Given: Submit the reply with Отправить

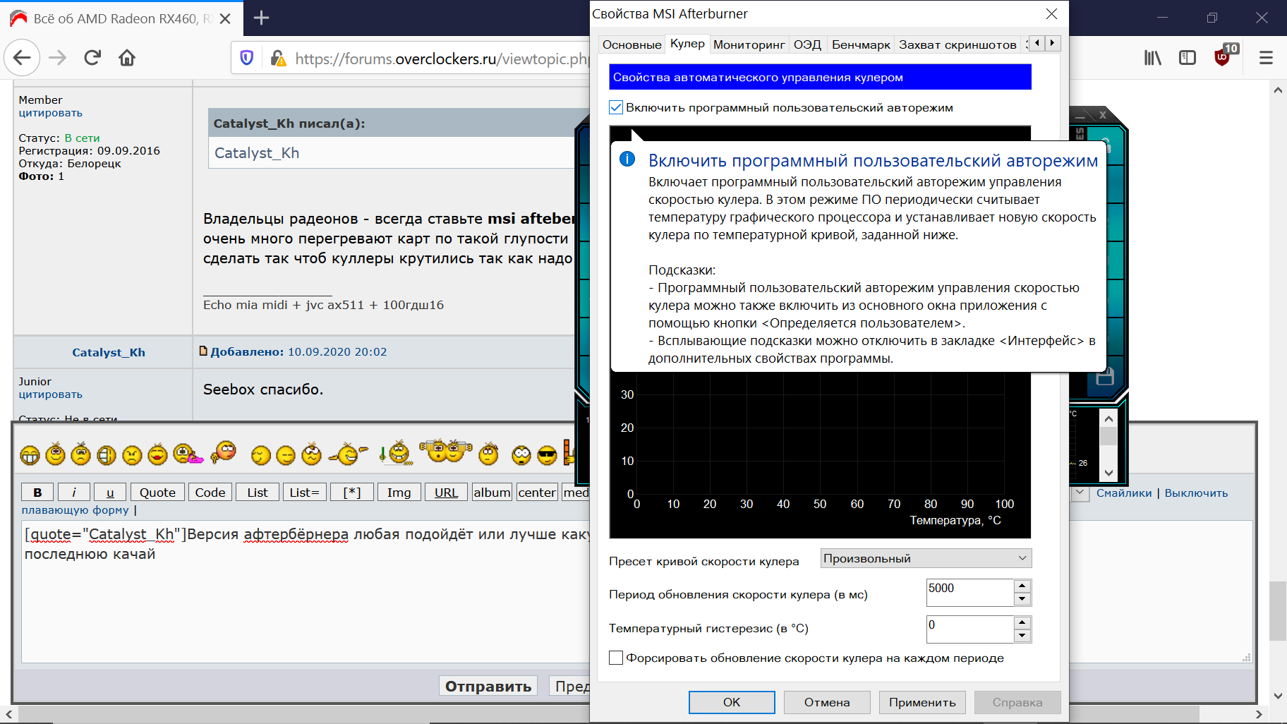Looking at the screenshot, I should [x=488, y=686].
